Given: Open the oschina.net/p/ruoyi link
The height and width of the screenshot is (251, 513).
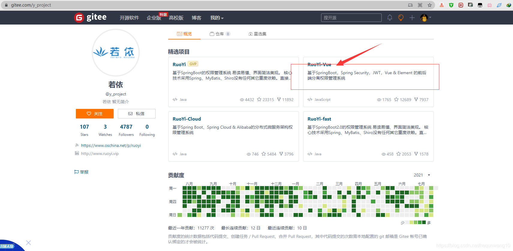Looking at the screenshot, I should tap(111, 145).
